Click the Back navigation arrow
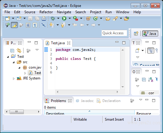This screenshot has width=163, height=133. tap(82, 25)
